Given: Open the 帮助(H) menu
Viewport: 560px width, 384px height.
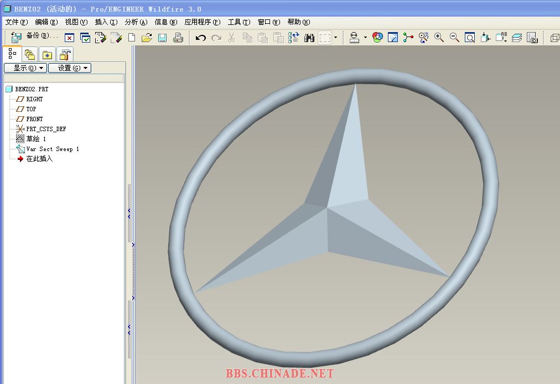Looking at the screenshot, I should click(299, 22).
